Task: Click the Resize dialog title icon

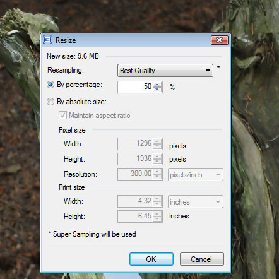Action: 47,40
